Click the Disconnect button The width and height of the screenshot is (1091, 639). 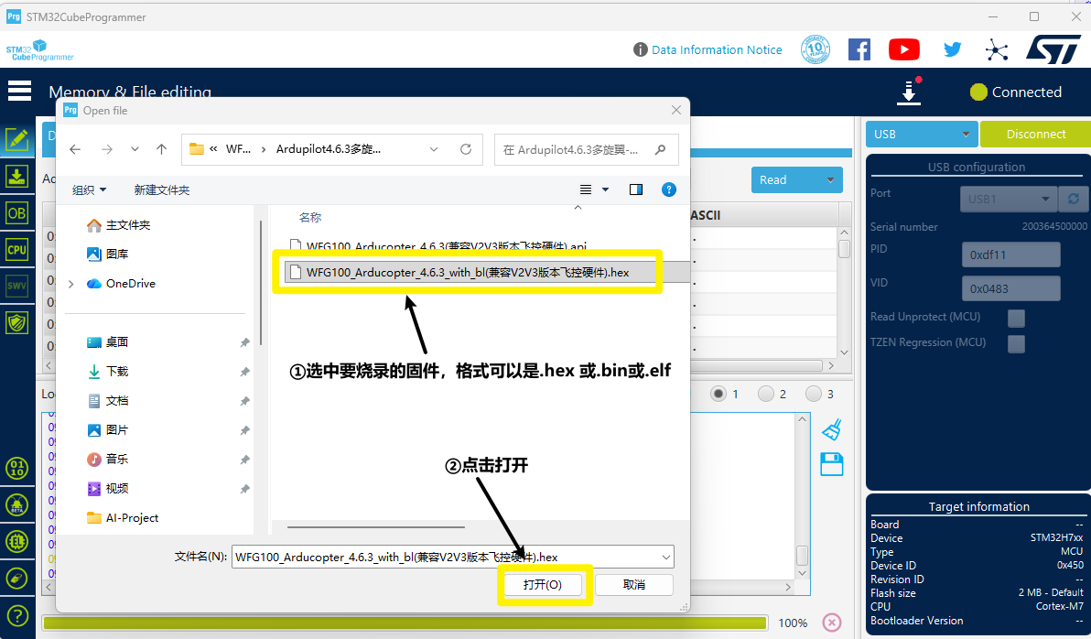pyautogui.click(x=1035, y=134)
